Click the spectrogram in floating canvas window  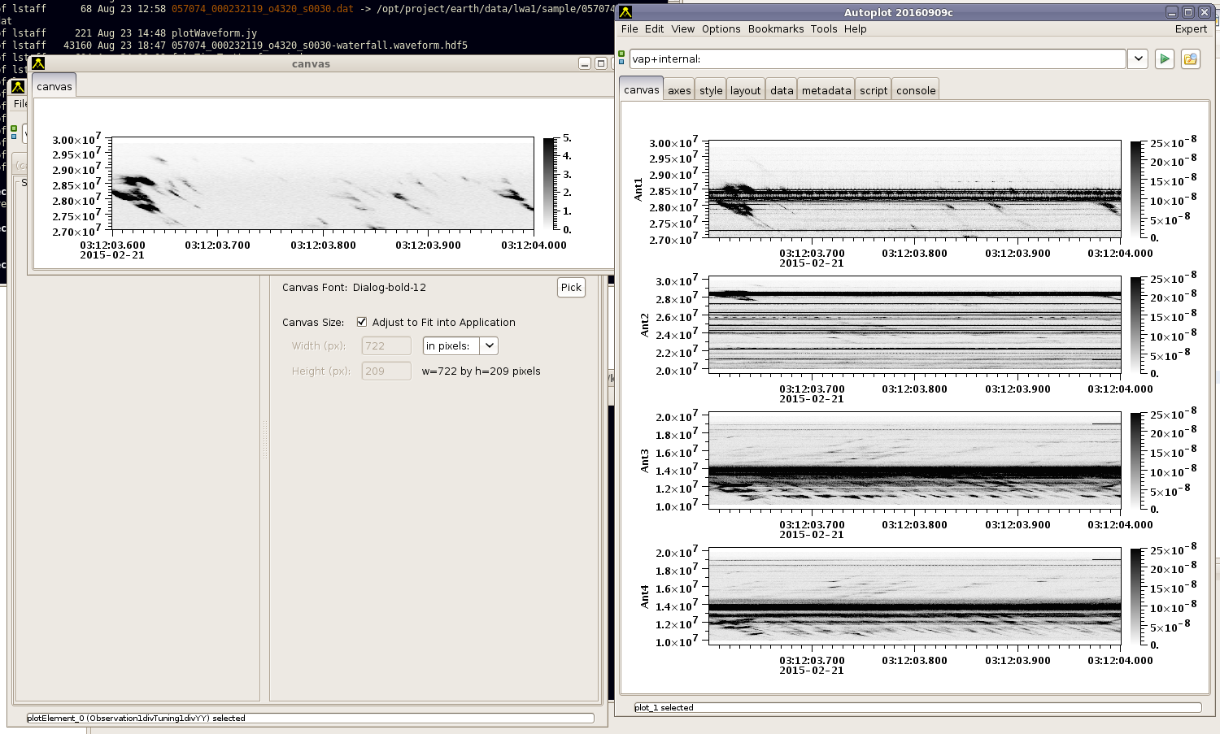point(323,184)
